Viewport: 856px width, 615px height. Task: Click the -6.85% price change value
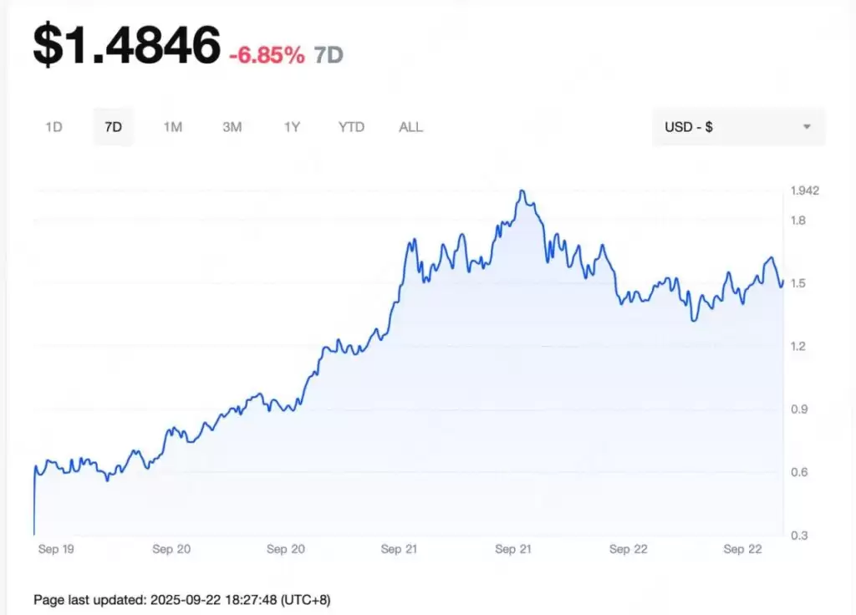click(x=267, y=55)
